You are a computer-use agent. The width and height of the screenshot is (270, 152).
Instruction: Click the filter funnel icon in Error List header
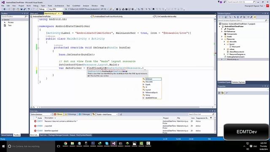pyautogui.click(x=211, y=118)
